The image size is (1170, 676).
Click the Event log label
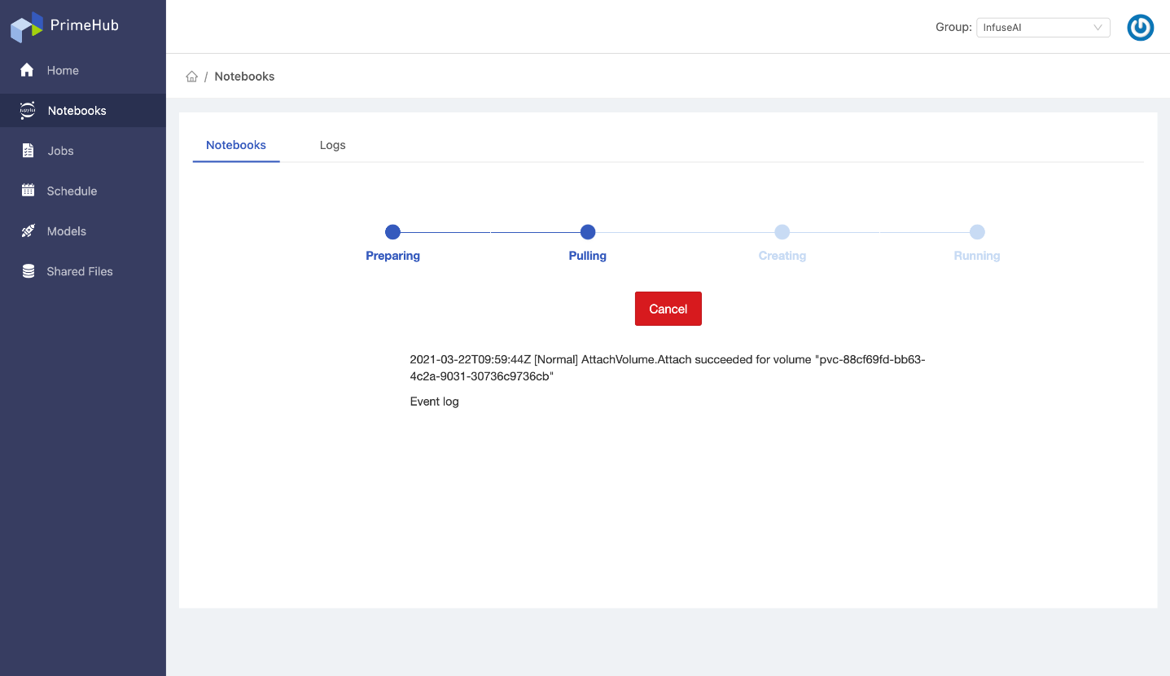435,402
